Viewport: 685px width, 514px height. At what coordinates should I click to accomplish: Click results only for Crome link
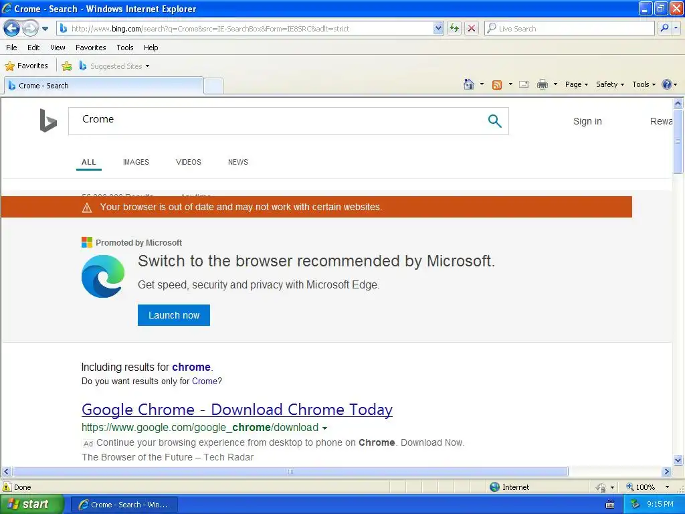coord(205,381)
